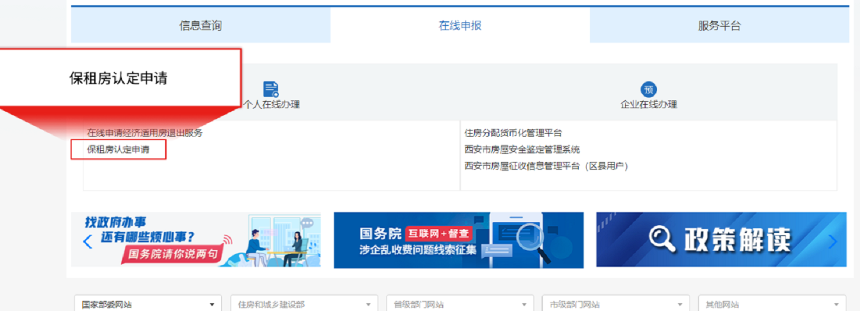Advance banners with the right arrow

(x=833, y=241)
